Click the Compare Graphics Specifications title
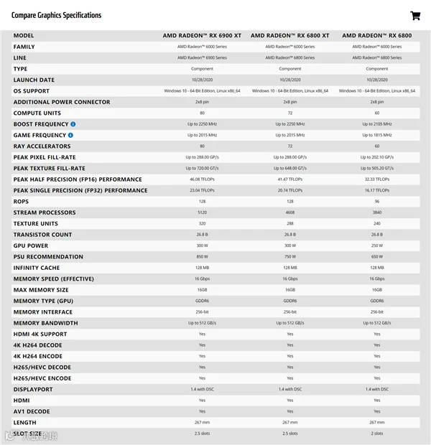Image resolution: width=431 pixels, height=445 pixels. tap(56, 15)
